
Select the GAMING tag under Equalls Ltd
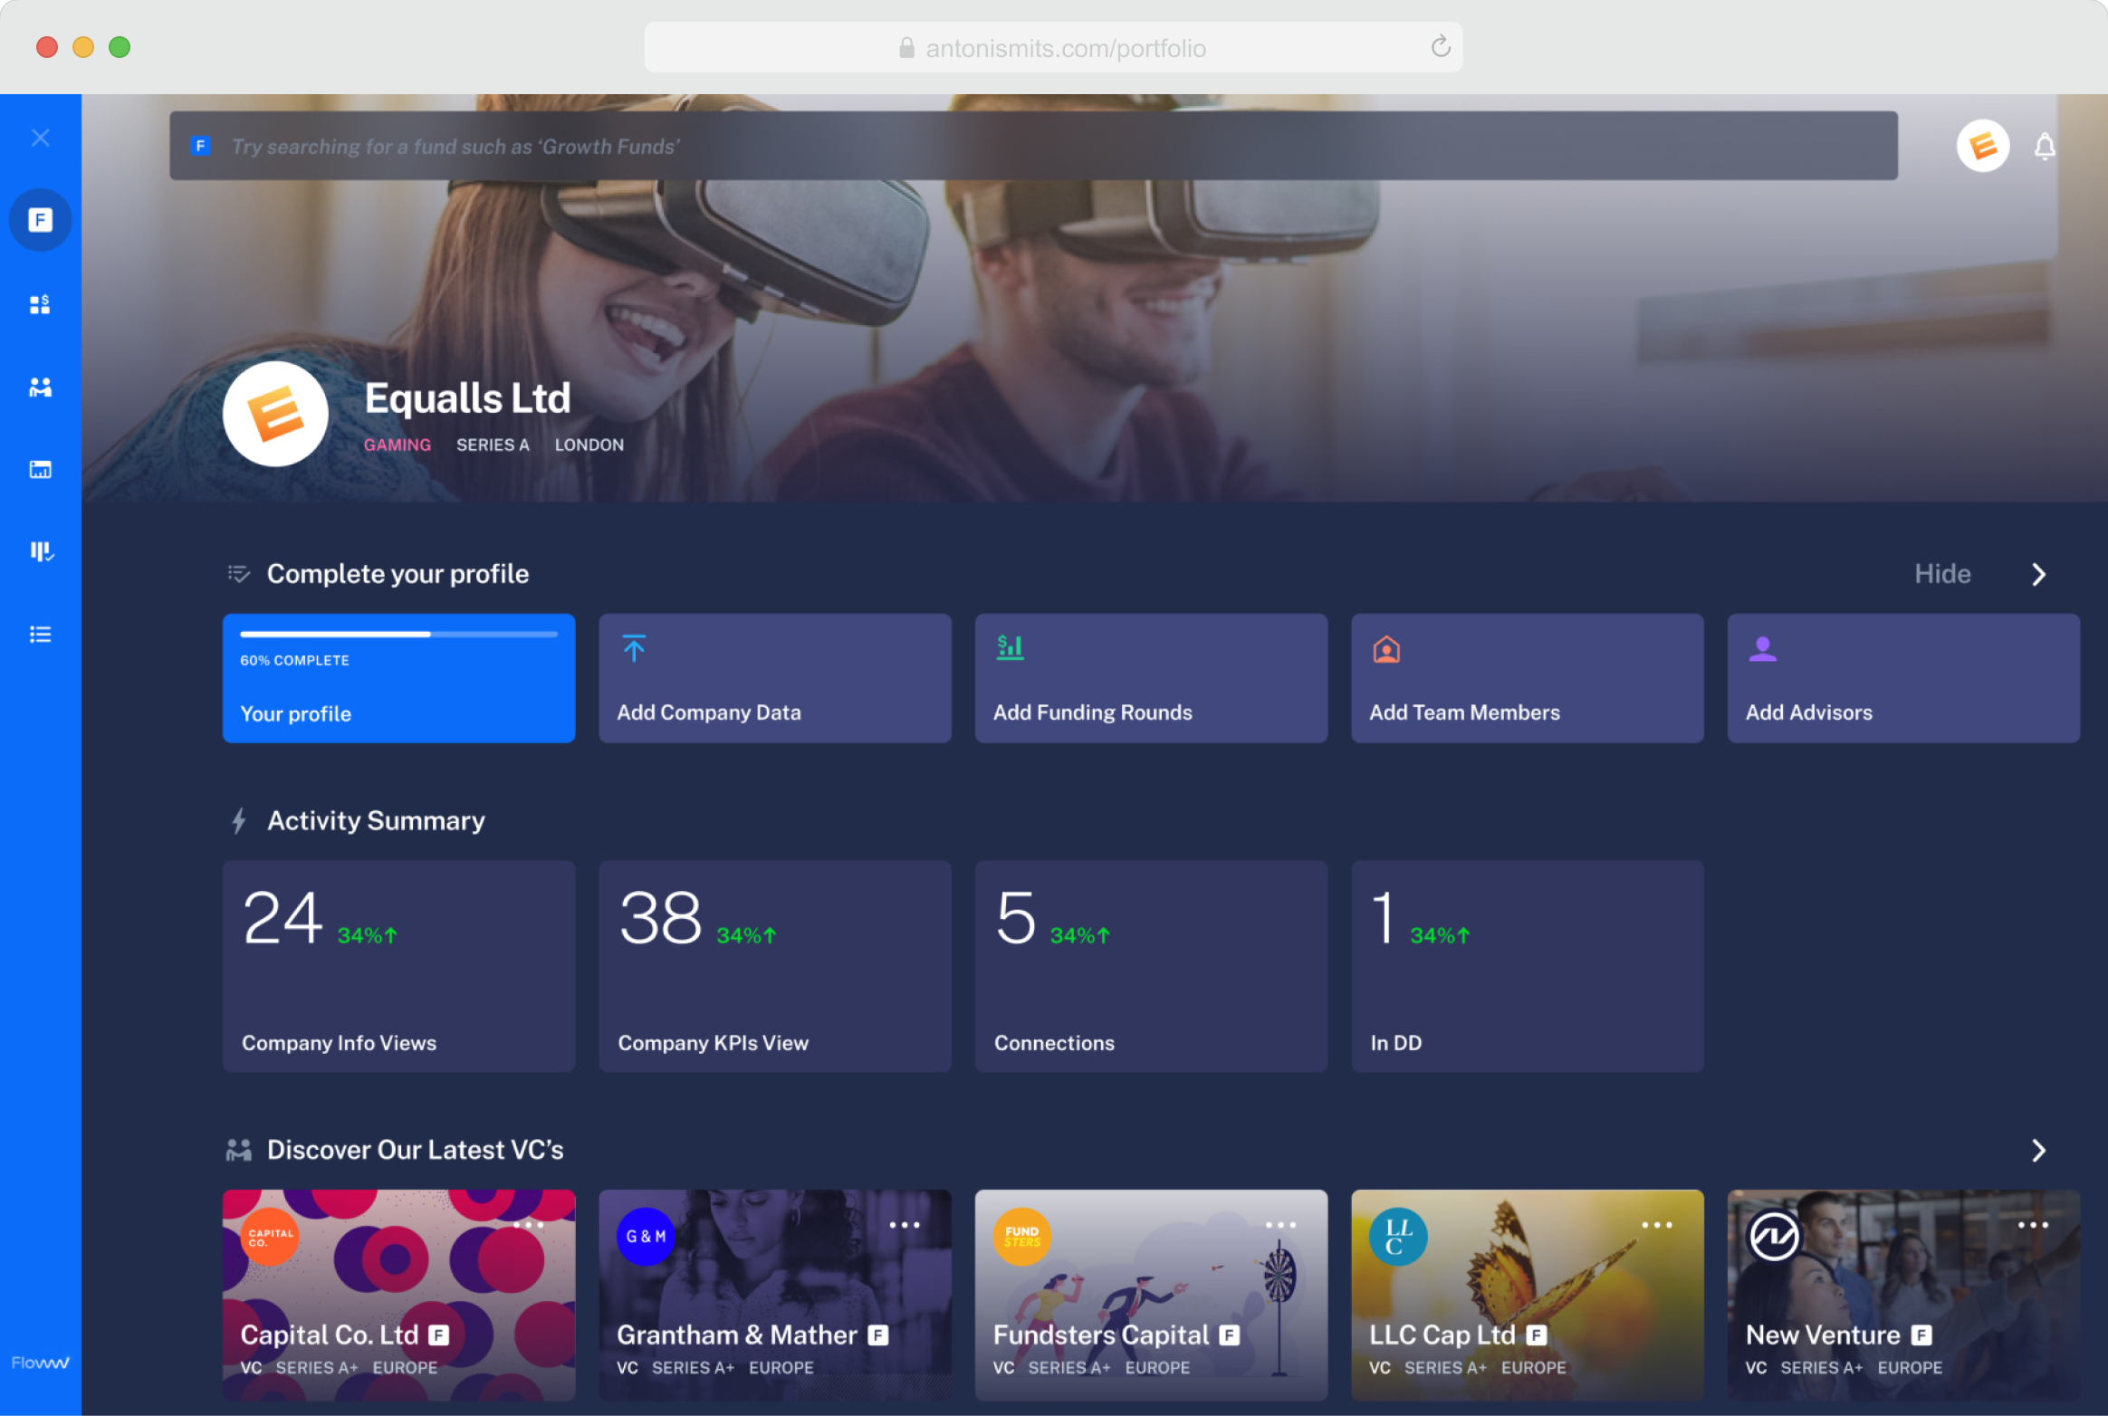pos(398,445)
